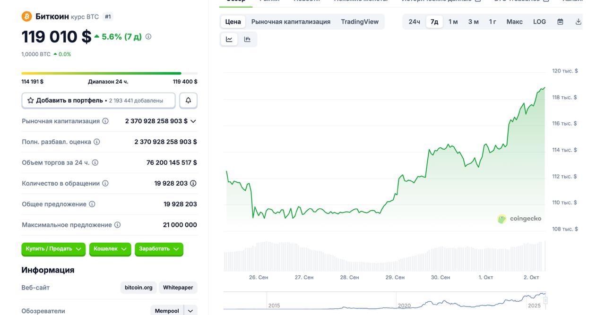
Task: Switch to TradingView chart tab
Action: coord(360,22)
